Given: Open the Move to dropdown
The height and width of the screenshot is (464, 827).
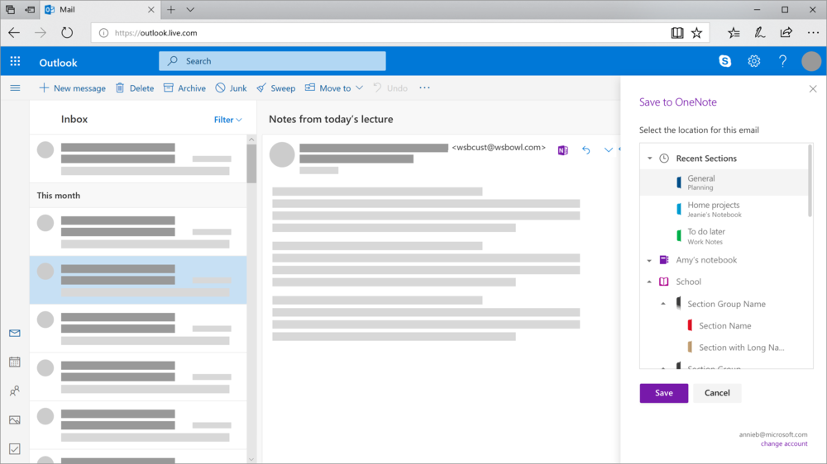Looking at the screenshot, I should 334,88.
